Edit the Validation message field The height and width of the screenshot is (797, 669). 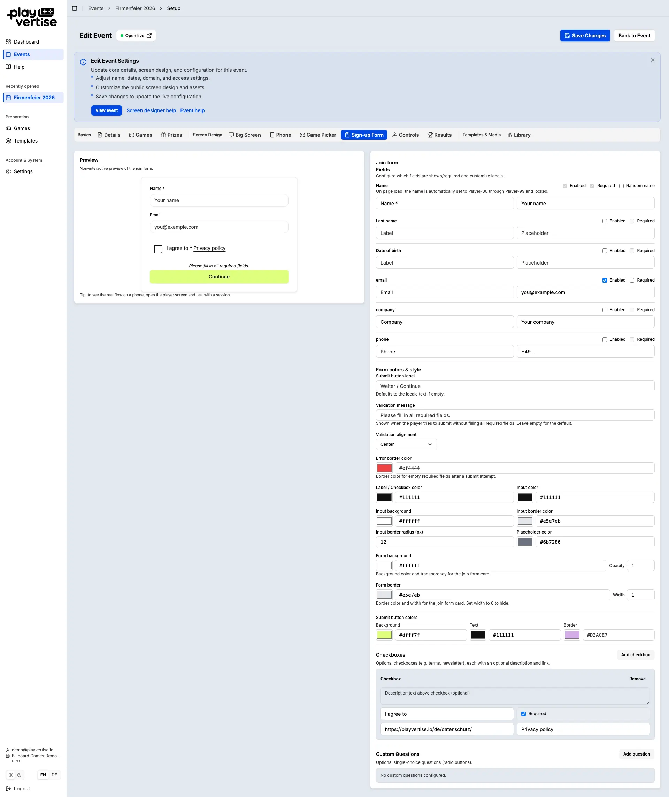515,415
